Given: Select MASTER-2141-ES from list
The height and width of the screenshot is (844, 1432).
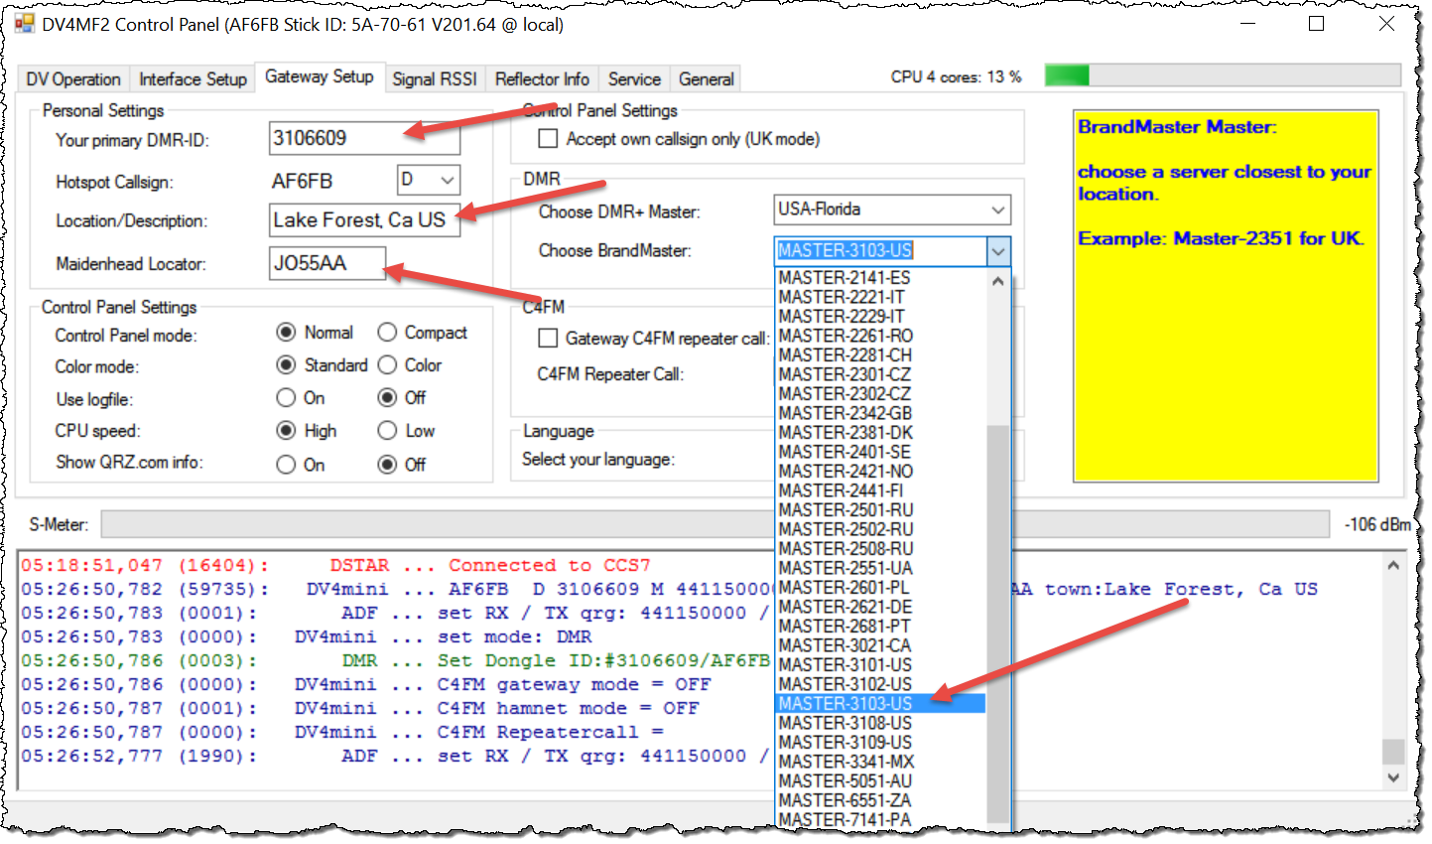Looking at the screenshot, I should pyautogui.click(x=880, y=277).
